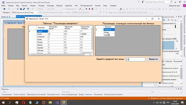This screenshot has height=105, width=186.
Task: Click Добавить в систему управления версиями
Action: 167,98
